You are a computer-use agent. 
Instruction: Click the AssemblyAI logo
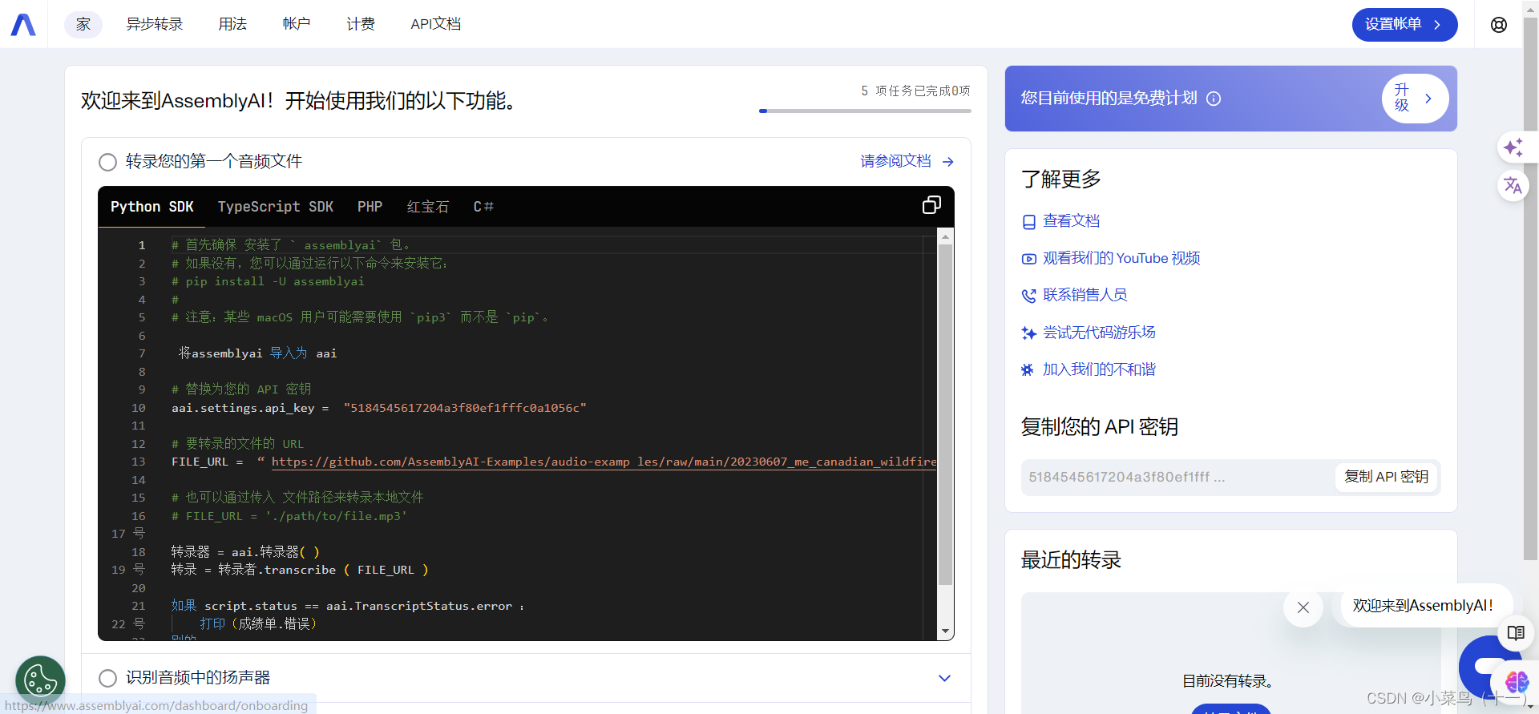23,25
